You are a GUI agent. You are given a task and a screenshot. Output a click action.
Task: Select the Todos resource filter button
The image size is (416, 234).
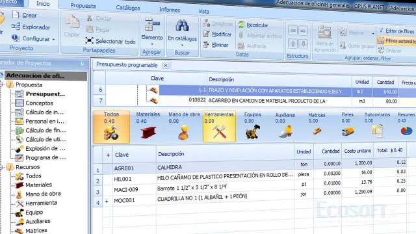(x=111, y=127)
